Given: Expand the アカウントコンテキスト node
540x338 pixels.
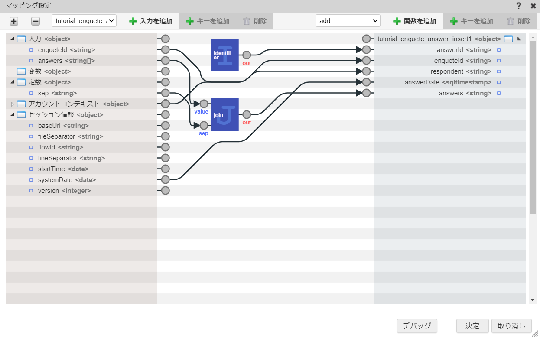Looking at the screenshot, I should point(12,104).
